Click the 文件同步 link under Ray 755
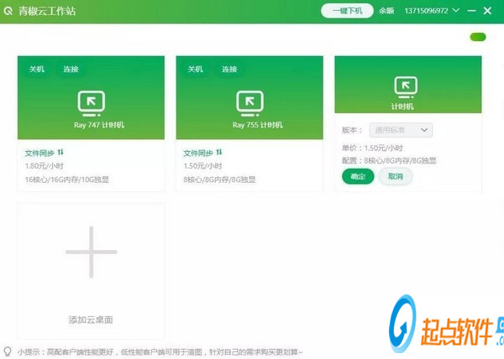 [198, 153]
